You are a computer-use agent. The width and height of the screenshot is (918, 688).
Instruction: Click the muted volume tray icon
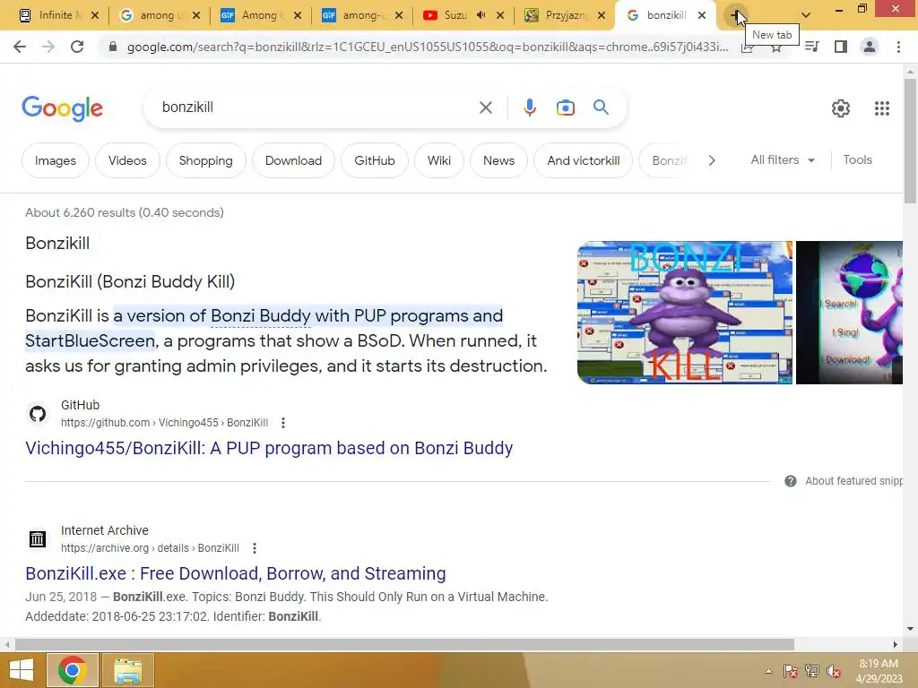(x=834, y=671)
